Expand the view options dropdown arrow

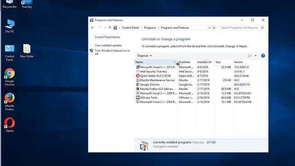[x=255, y=56]
